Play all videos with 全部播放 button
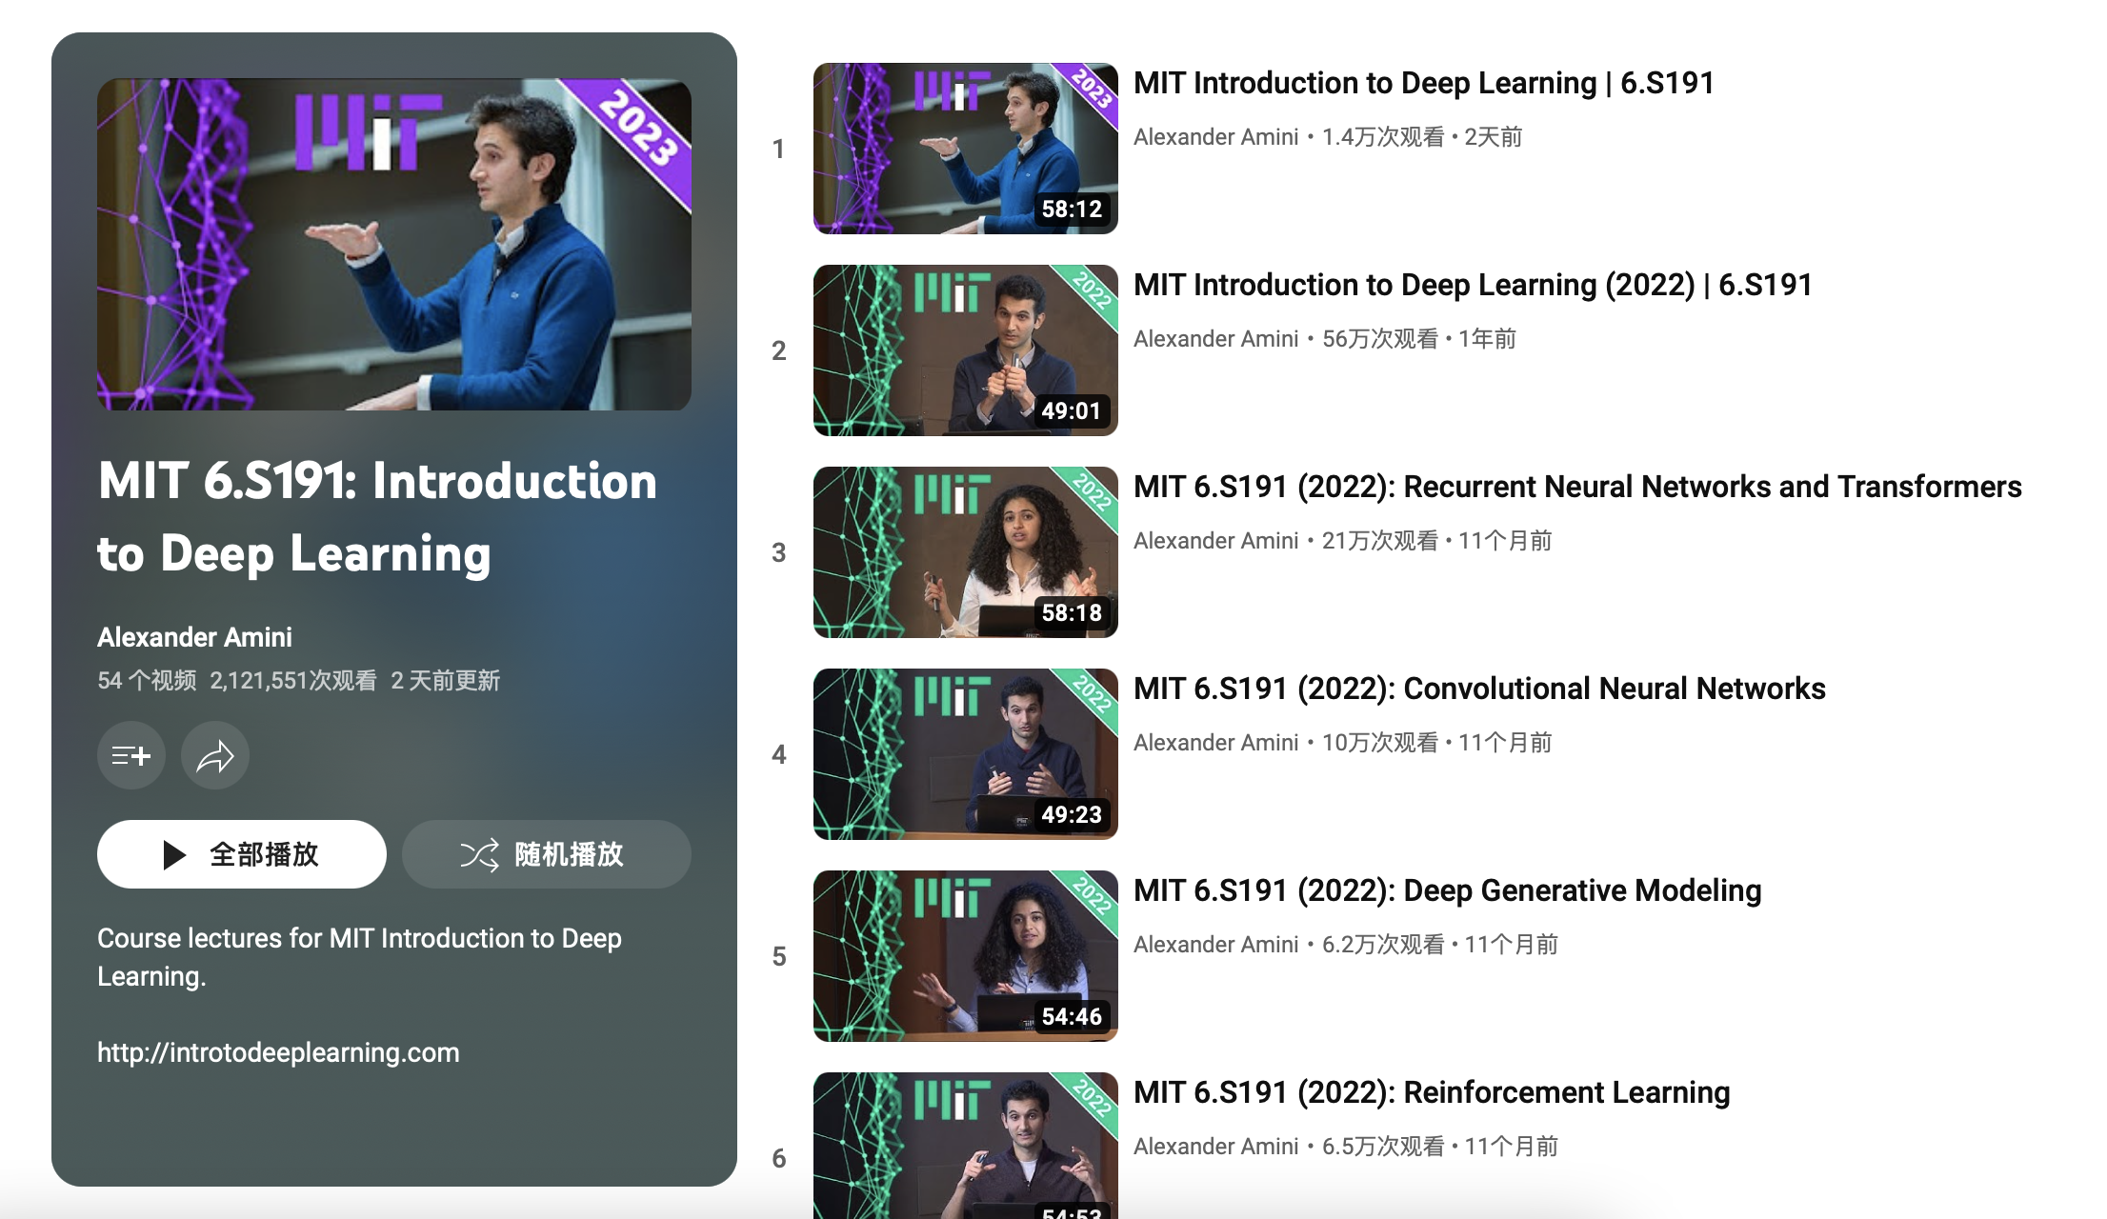This screenshot has height=1219, width=2107. [242, 854]
